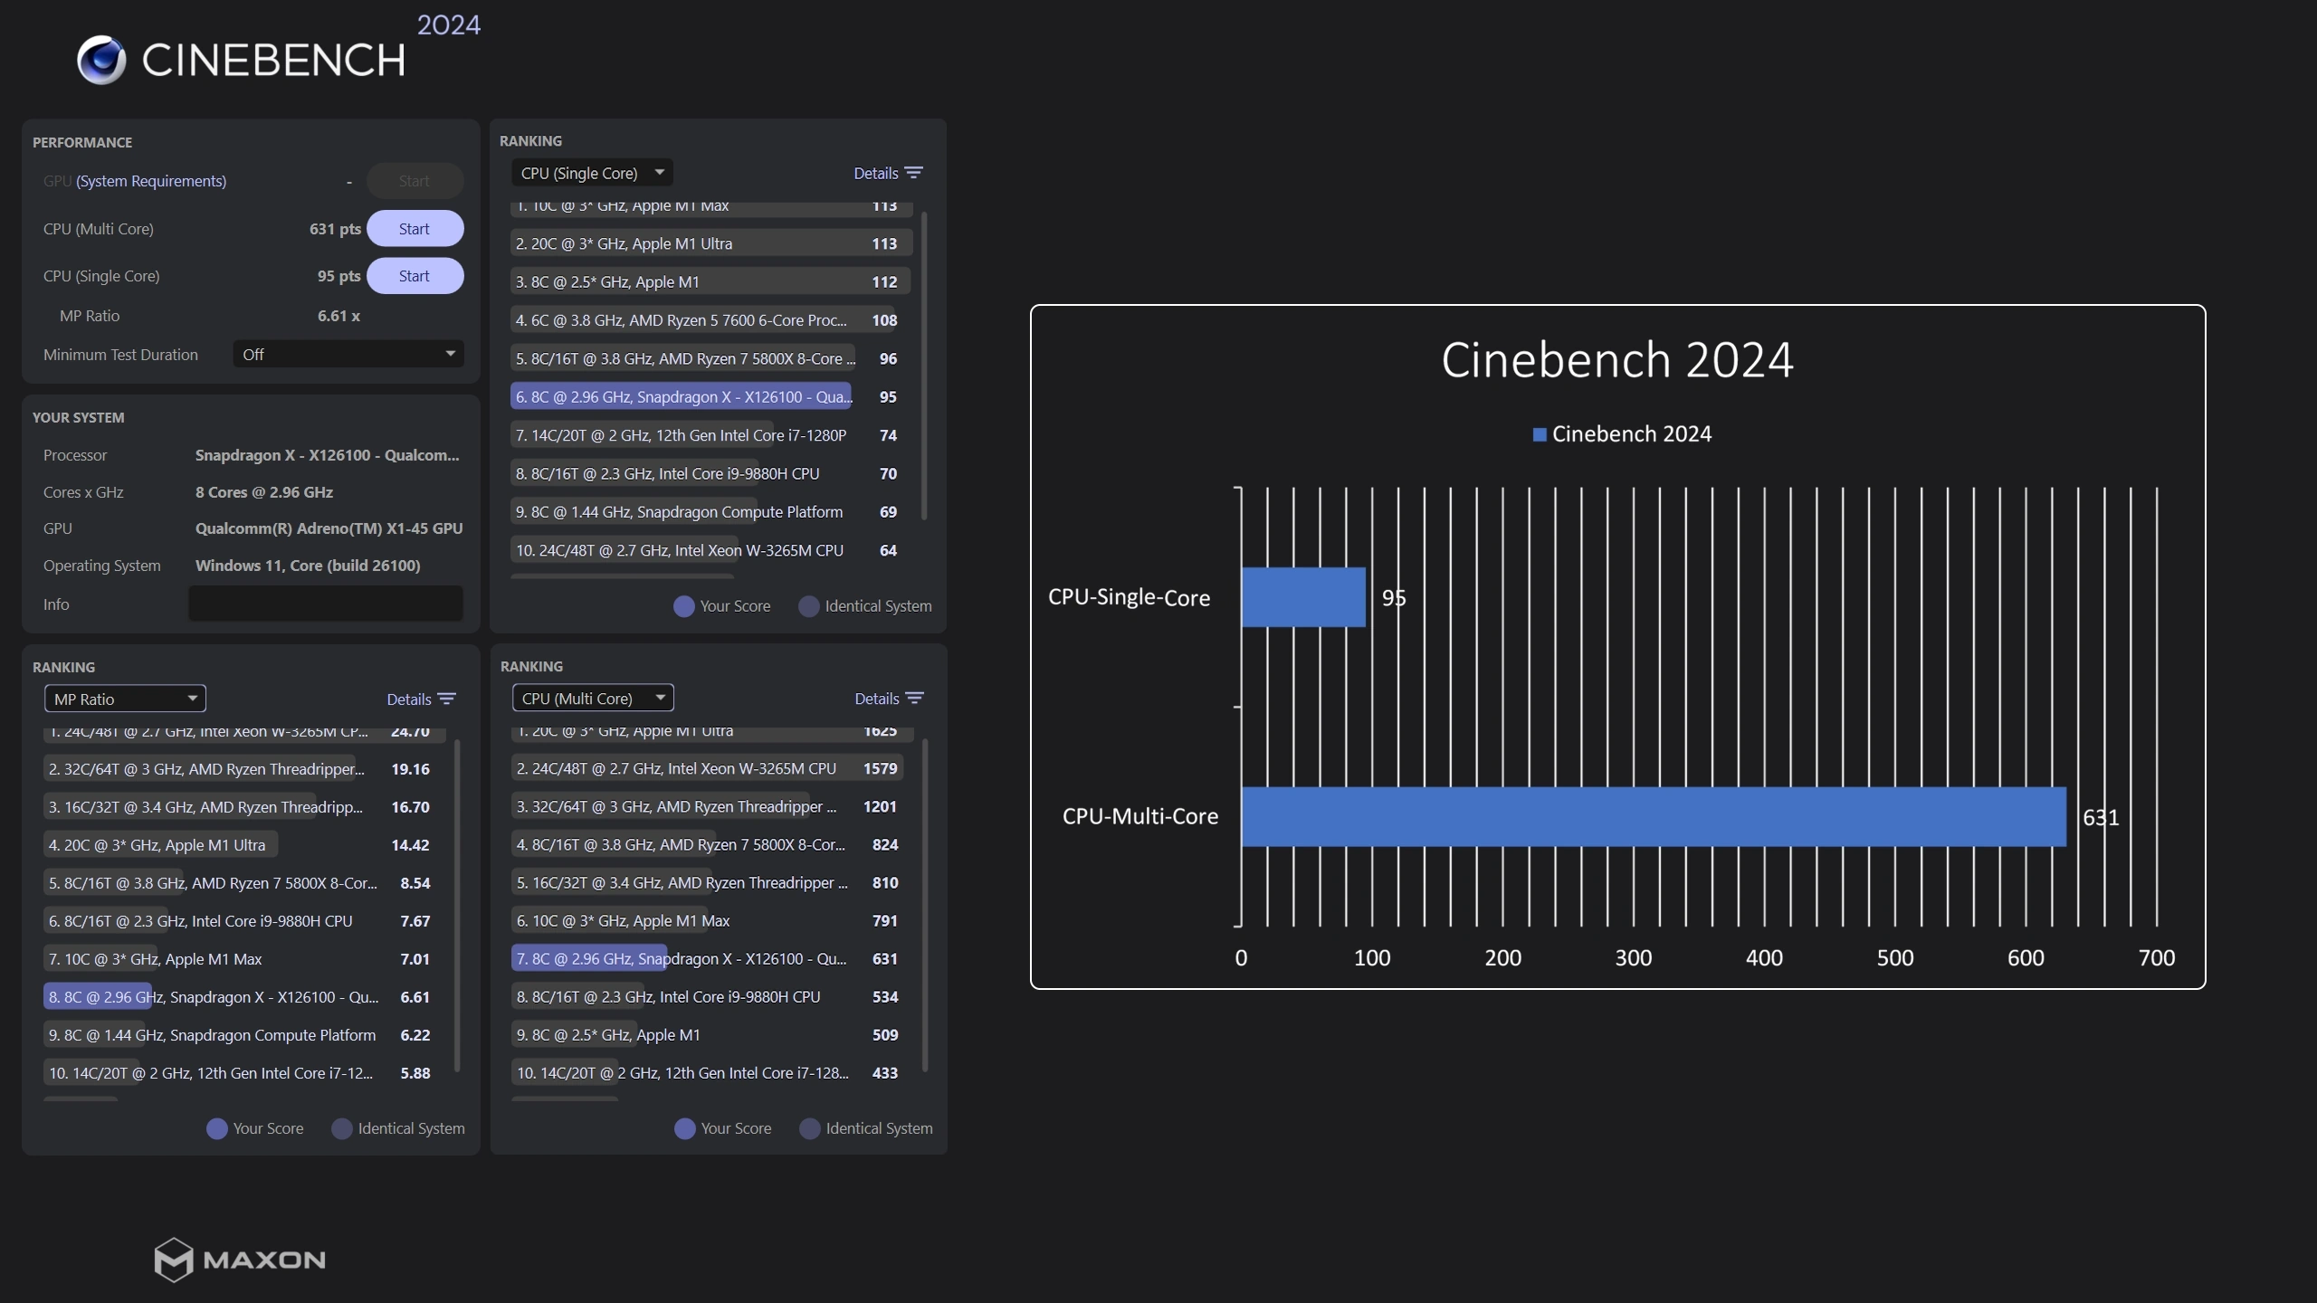Open the GPU System Requirements link
The height and width of the screenshot is (1303, 2317).
(x=151, y=181)
